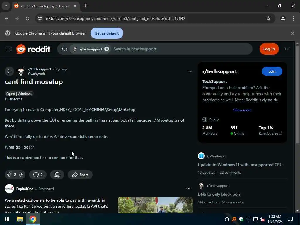Screen dimensions: 300x225
Task: Open the r/techsupport link above post title
Action: (x=40, y=69)
